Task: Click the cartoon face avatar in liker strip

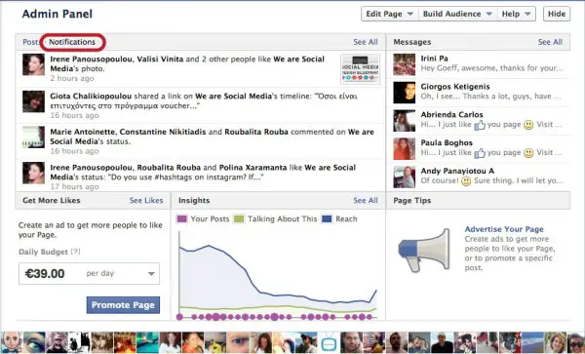Action: tap(11, 342)
